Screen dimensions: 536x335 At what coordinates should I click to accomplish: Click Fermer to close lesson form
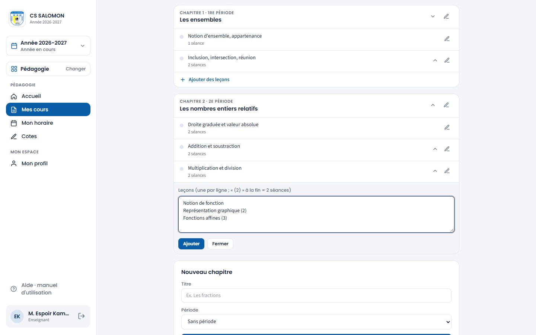tap(220, 244)
